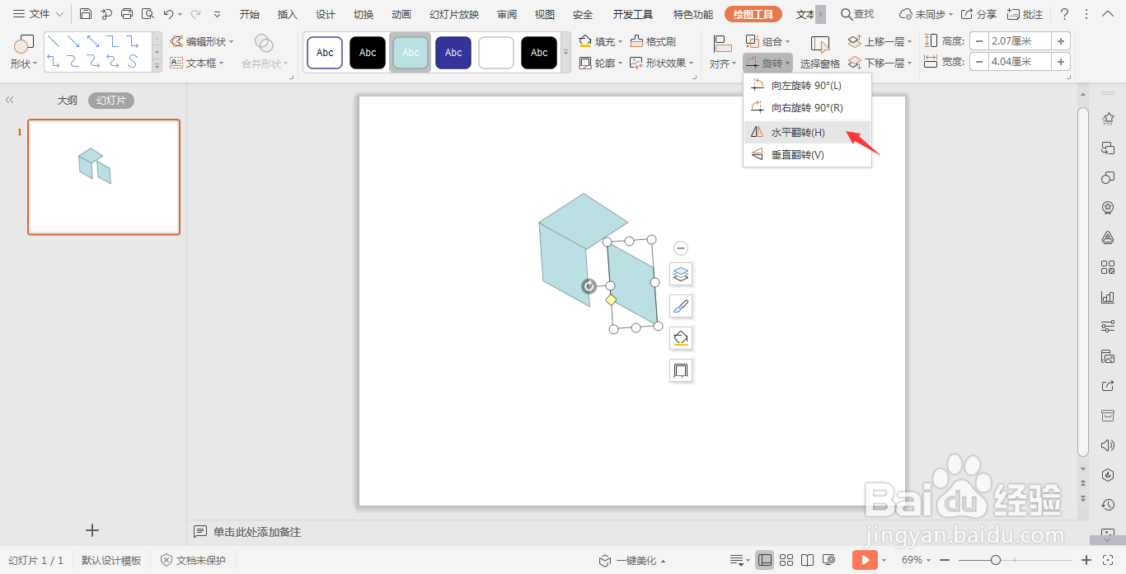Open the 绘图工具 ribbon tab
This screenshot has height=574, width=1126.
click(751, 13)
